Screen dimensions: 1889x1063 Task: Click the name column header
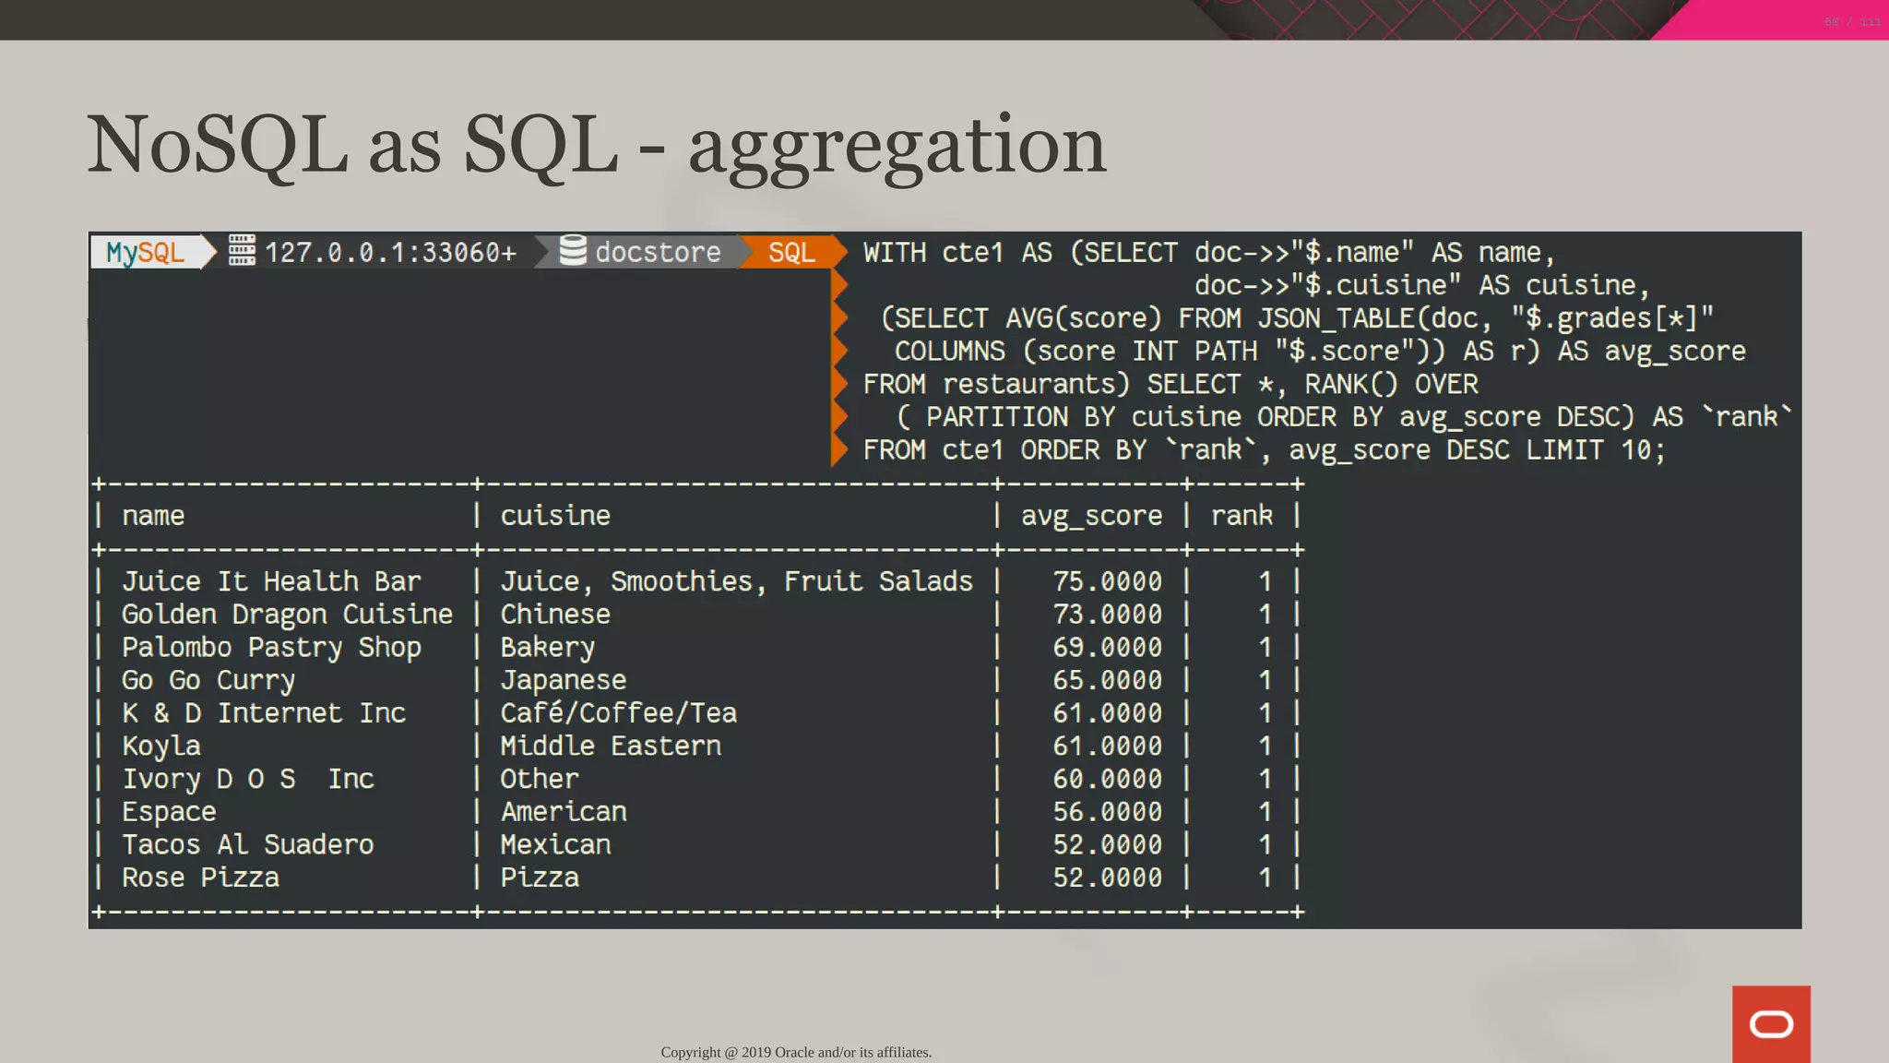coord(153,516)
